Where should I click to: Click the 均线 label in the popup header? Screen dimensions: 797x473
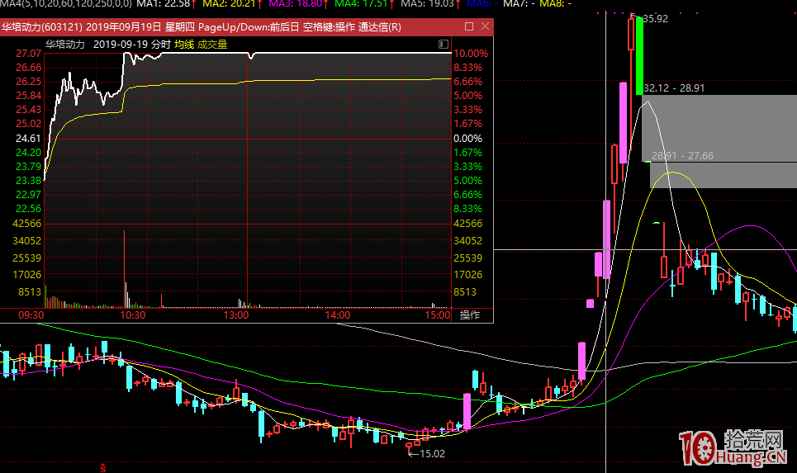(x=184, y=45)
